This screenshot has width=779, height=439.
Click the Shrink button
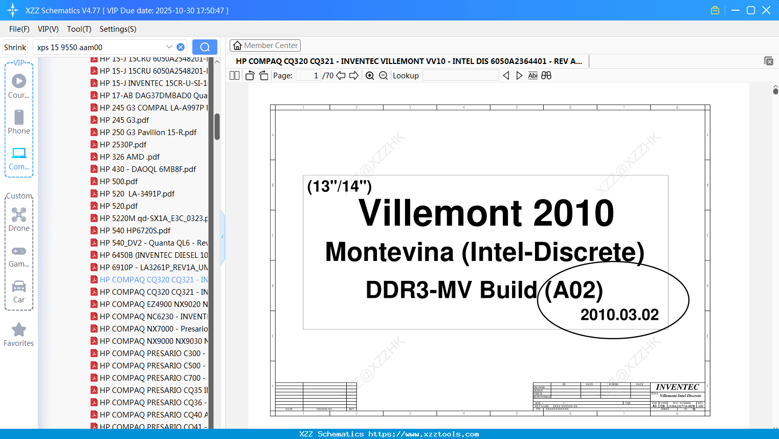[15, 47]
